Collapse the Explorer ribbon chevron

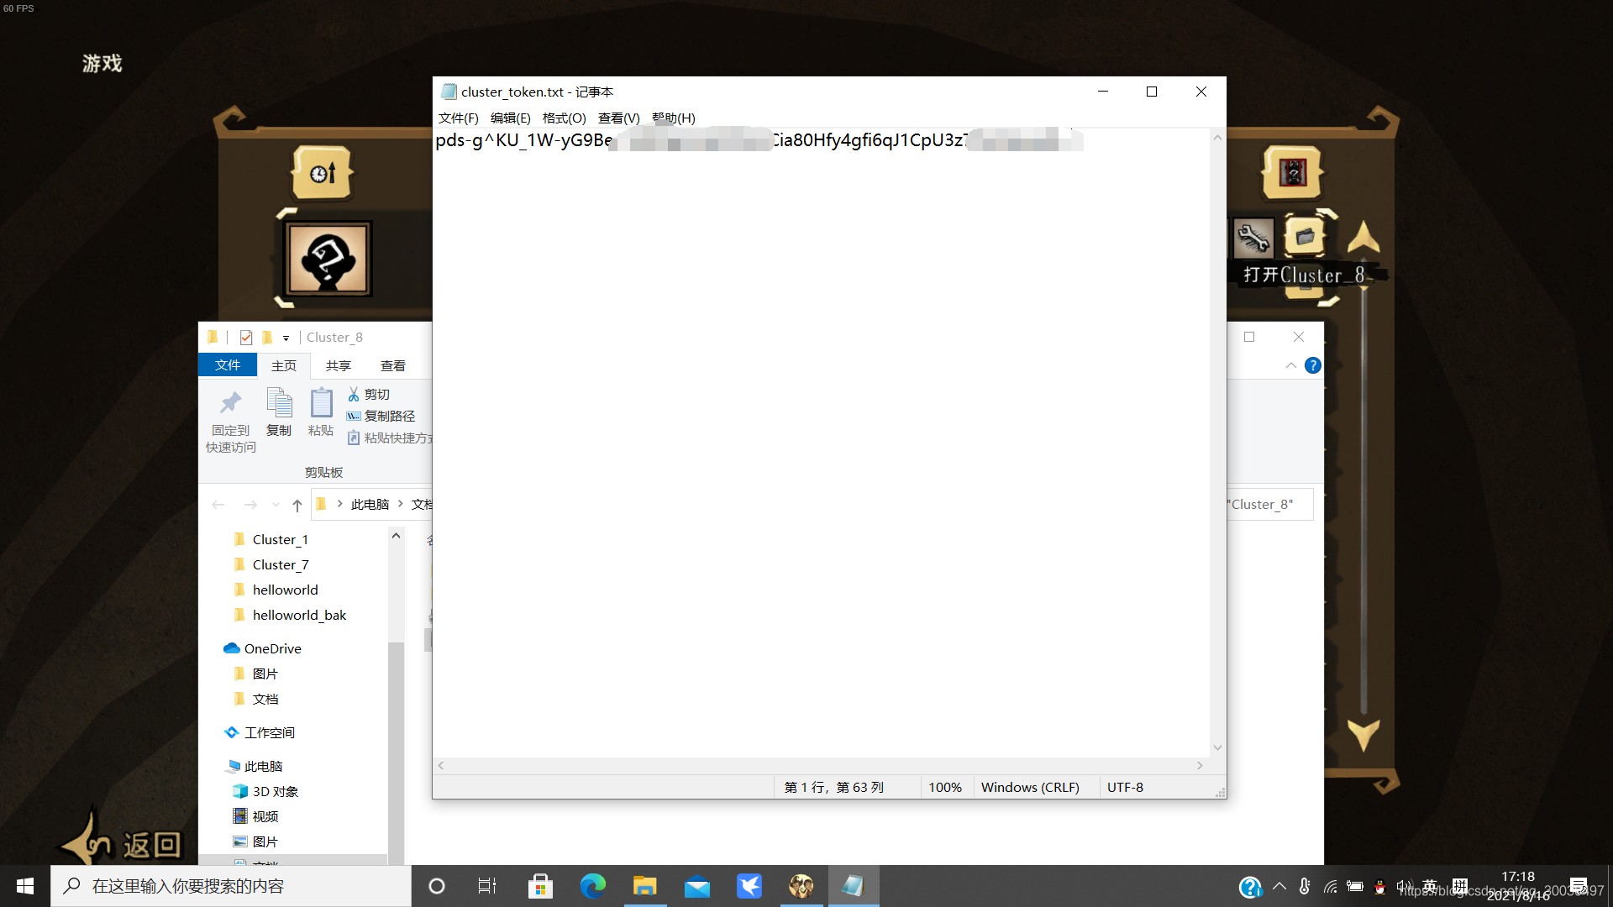1290,365
